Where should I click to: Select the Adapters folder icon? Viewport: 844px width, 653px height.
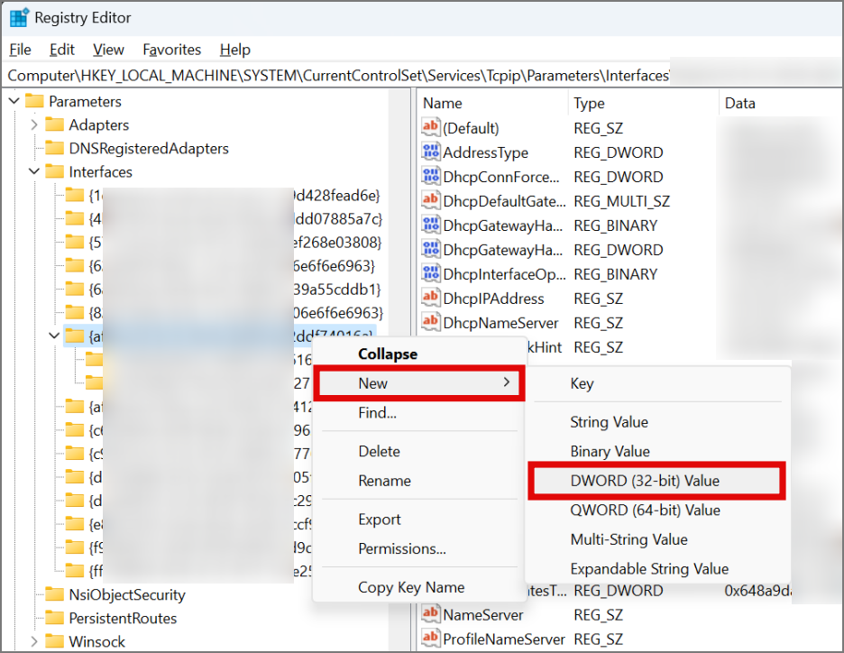coord(54,124)
